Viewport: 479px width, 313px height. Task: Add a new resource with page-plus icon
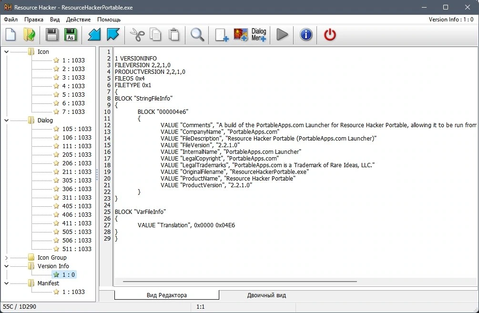(222, 35)
